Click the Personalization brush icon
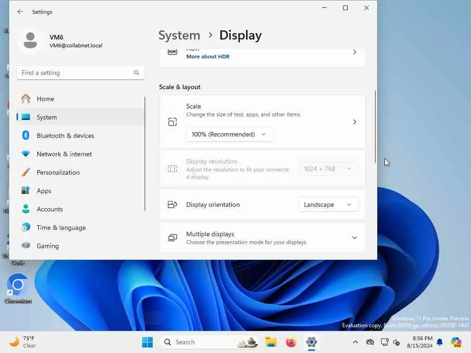 [x=26, y=172]
